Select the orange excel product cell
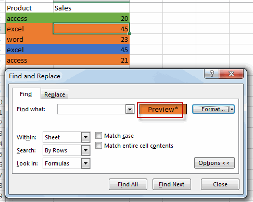This screenshot has width=253, height=202. (x=29, y=29)
